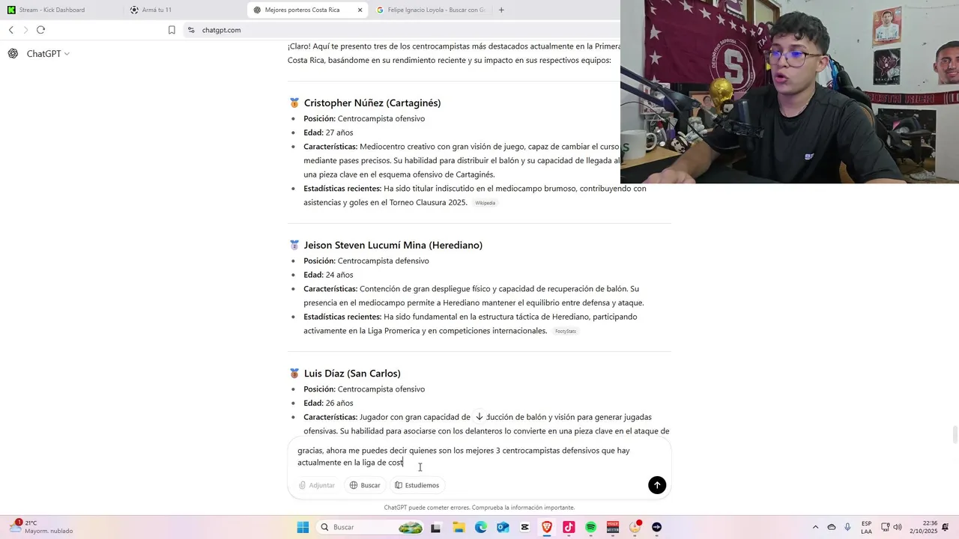Click the heading Cristopher Núñez (Cartaginés)

click(372, 103)
